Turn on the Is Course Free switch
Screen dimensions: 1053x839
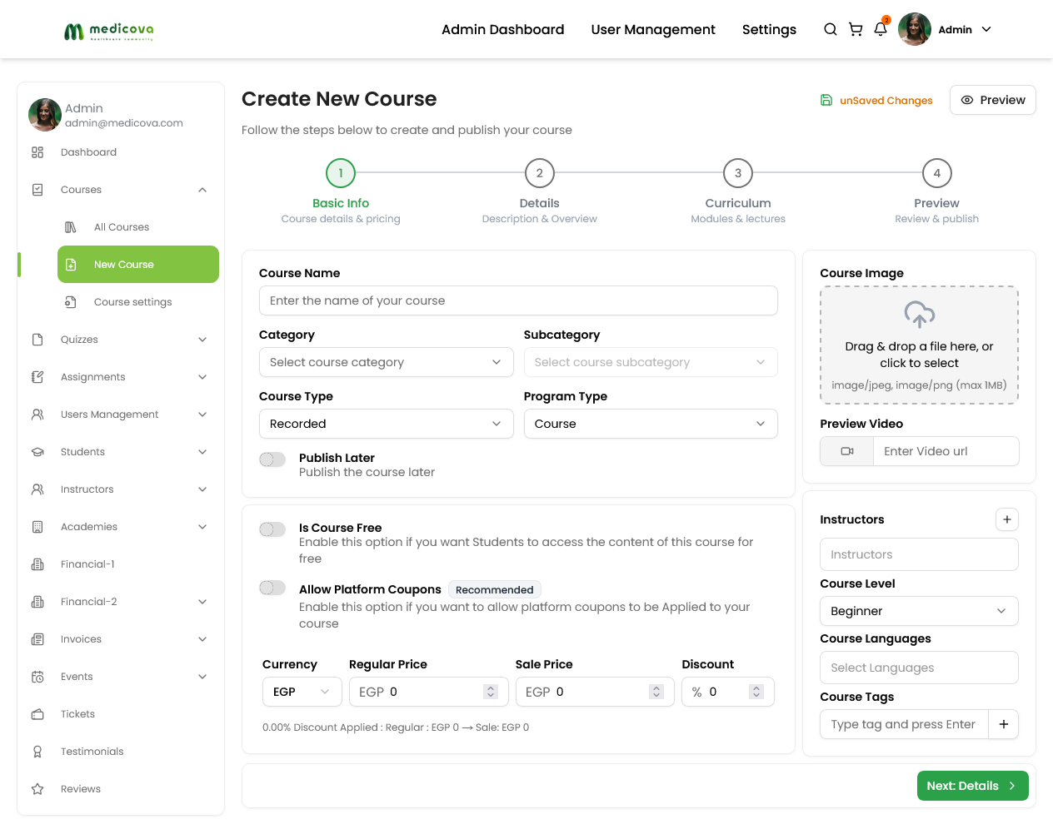pos(272,529)
